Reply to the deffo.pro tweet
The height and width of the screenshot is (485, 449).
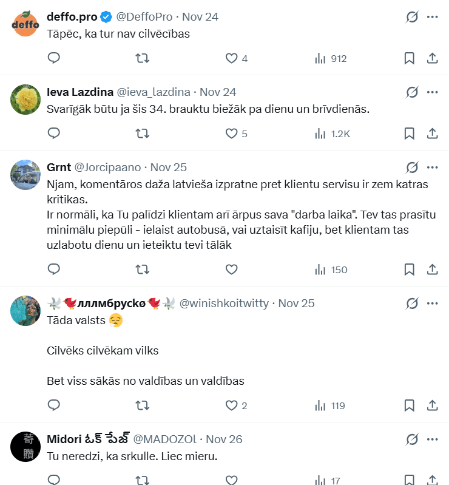click(x=54, y=58)
